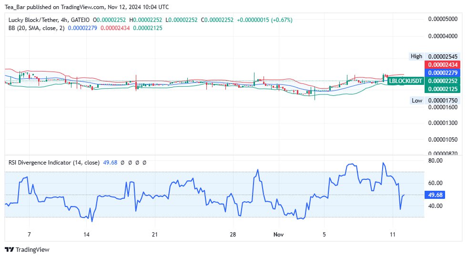The image size is (467, 258).
Task: Click the green 0.00002125 price axis tag
Action: click(x=443, y=89)
